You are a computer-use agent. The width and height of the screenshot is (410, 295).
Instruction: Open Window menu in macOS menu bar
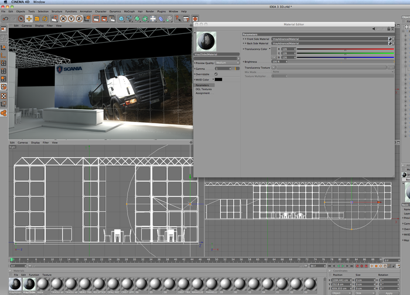(x=39, y=2)
